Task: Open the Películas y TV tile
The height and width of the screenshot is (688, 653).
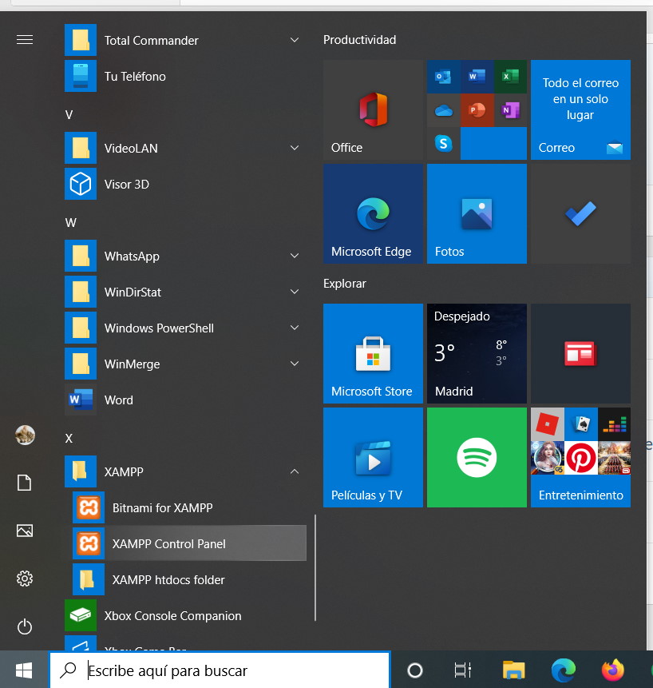Action: tap(373, 457)
